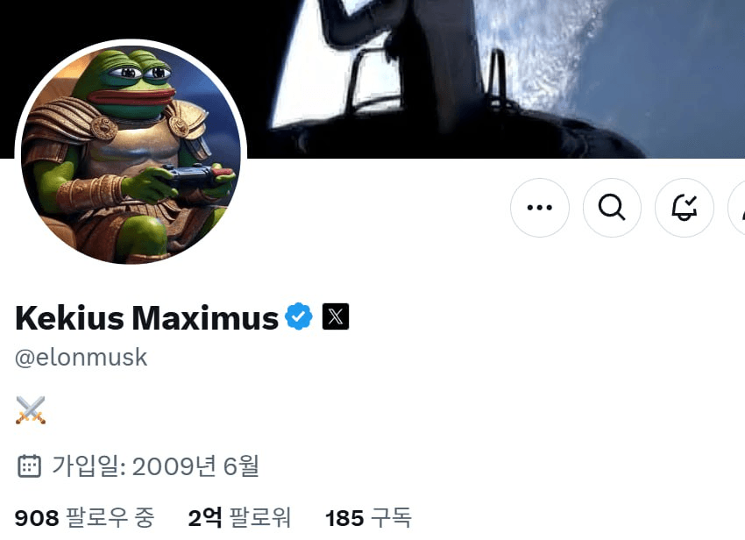Click the 팔로워 label text
The image size is (745, 540).
tap(260, 518)
